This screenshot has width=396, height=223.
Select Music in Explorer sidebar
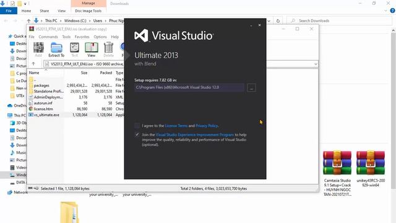tap(18, 152)
